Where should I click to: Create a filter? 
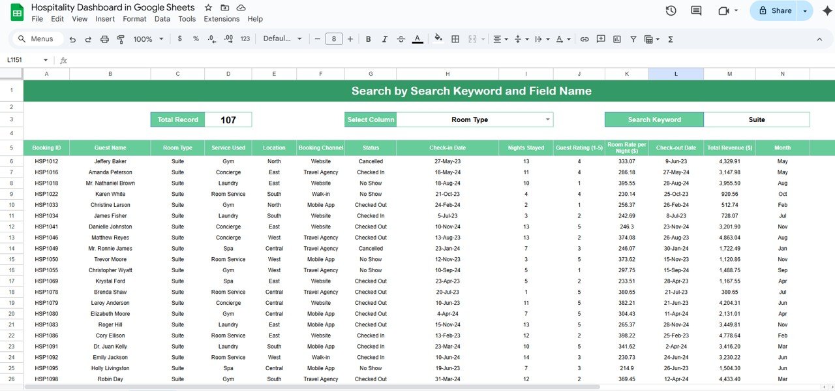[x=633, y=39]
